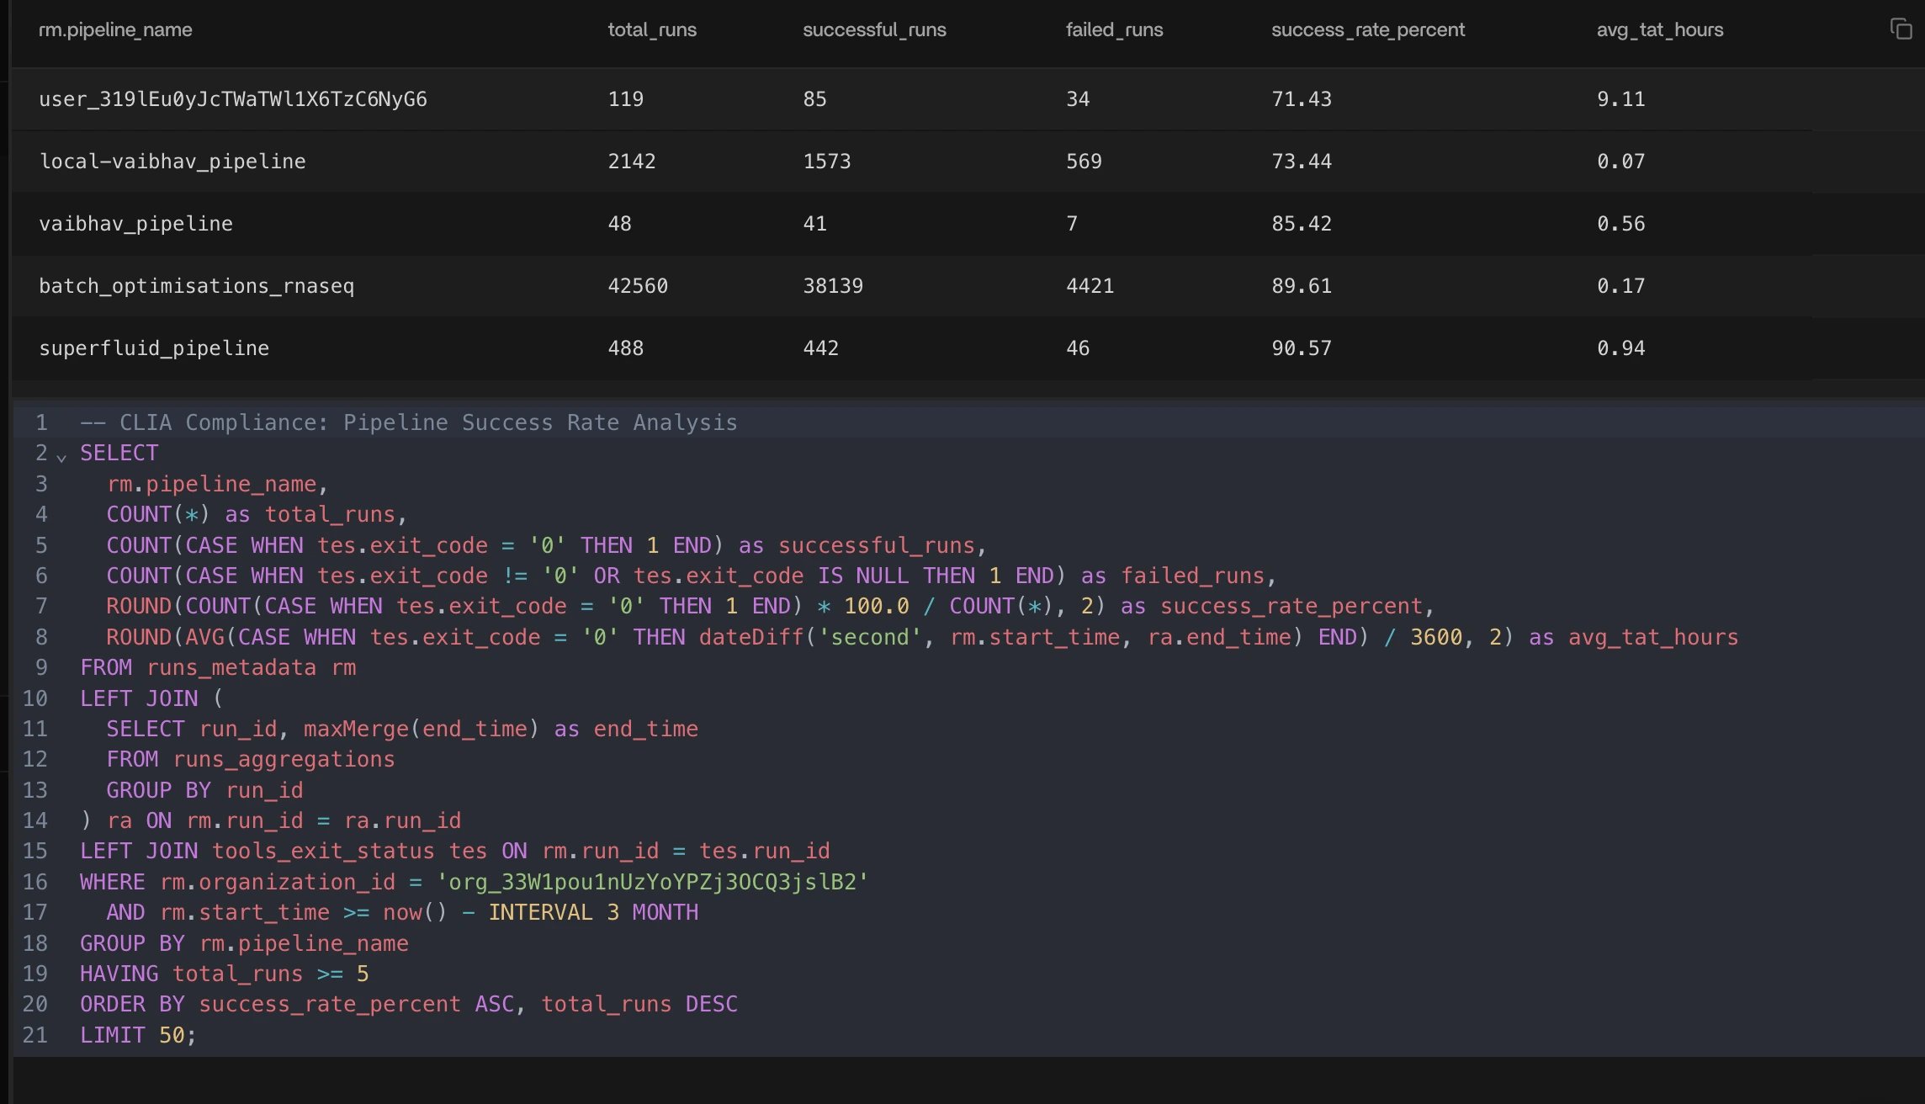
Task: Click the organization ID string literal
Action: point(652,882)
